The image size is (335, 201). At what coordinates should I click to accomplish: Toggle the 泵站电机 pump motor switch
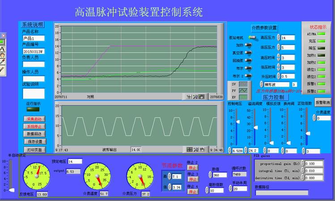pyautogui.click(x=252, y=38)
